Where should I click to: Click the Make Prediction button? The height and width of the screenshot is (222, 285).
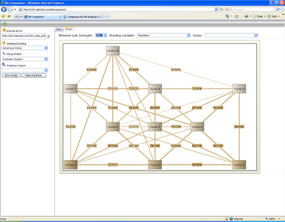[34, 75]
